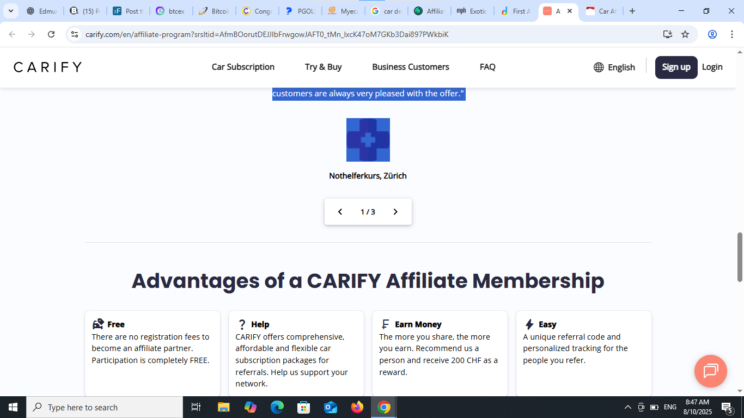744x418 pixels.
Task: Click the browser back button
Action: pyautogui.click(x=12, y=34)
